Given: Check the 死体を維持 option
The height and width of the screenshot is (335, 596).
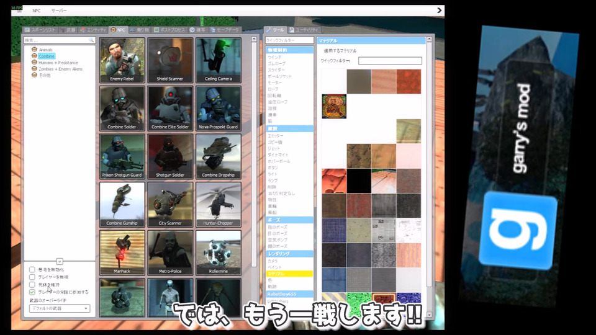Looking at the screenshot, I should (32, 285).
